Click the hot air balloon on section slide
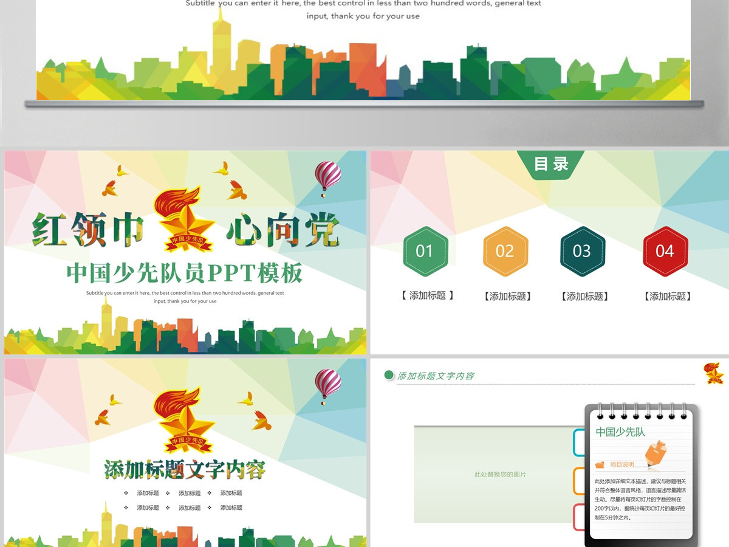 (x=327, y=387)
